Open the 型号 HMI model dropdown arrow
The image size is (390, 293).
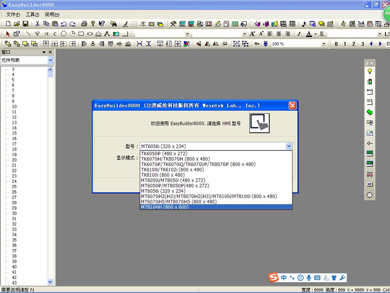tap(288, 146)
